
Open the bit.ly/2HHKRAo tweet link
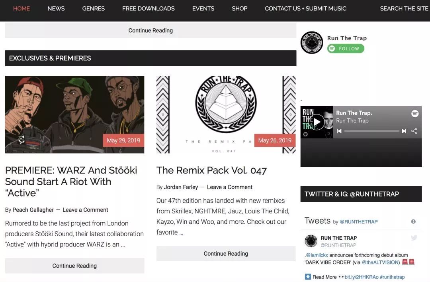click(x=362, y=277)
